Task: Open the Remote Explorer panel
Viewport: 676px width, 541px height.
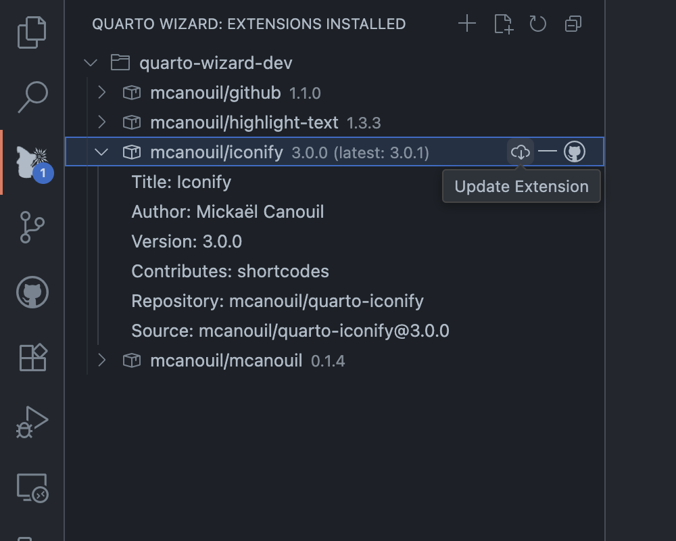Action: 31,488
